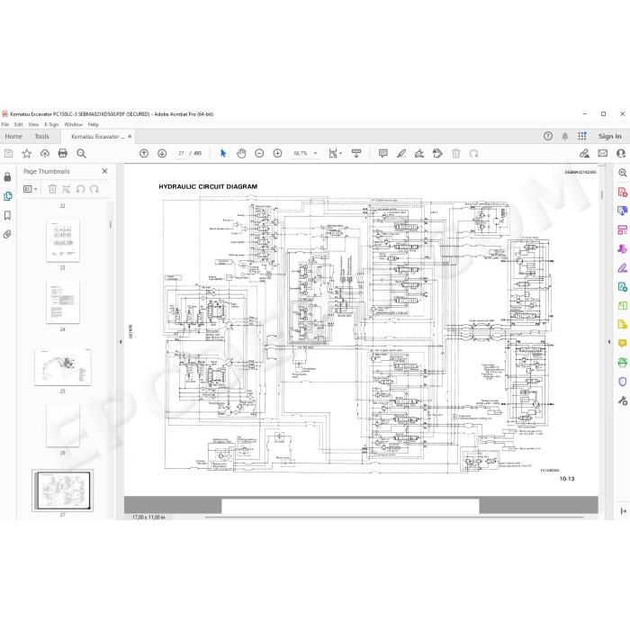Click the document vertical scrollbar
This screenshot has height=630, width=630.
(x=601, y=194)
